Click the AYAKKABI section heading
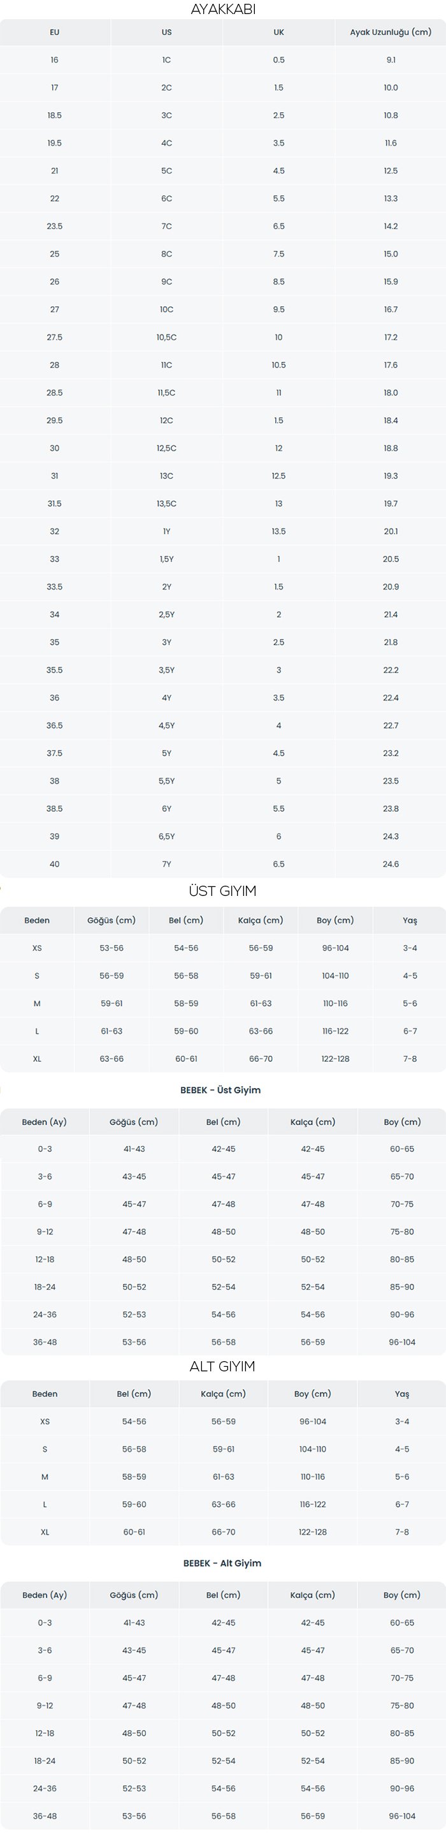The height and width of the screenshot is (1834, 446). click(222, 10)
